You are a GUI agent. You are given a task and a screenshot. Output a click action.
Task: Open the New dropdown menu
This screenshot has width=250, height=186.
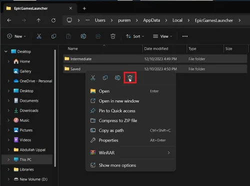pos(16,36)
